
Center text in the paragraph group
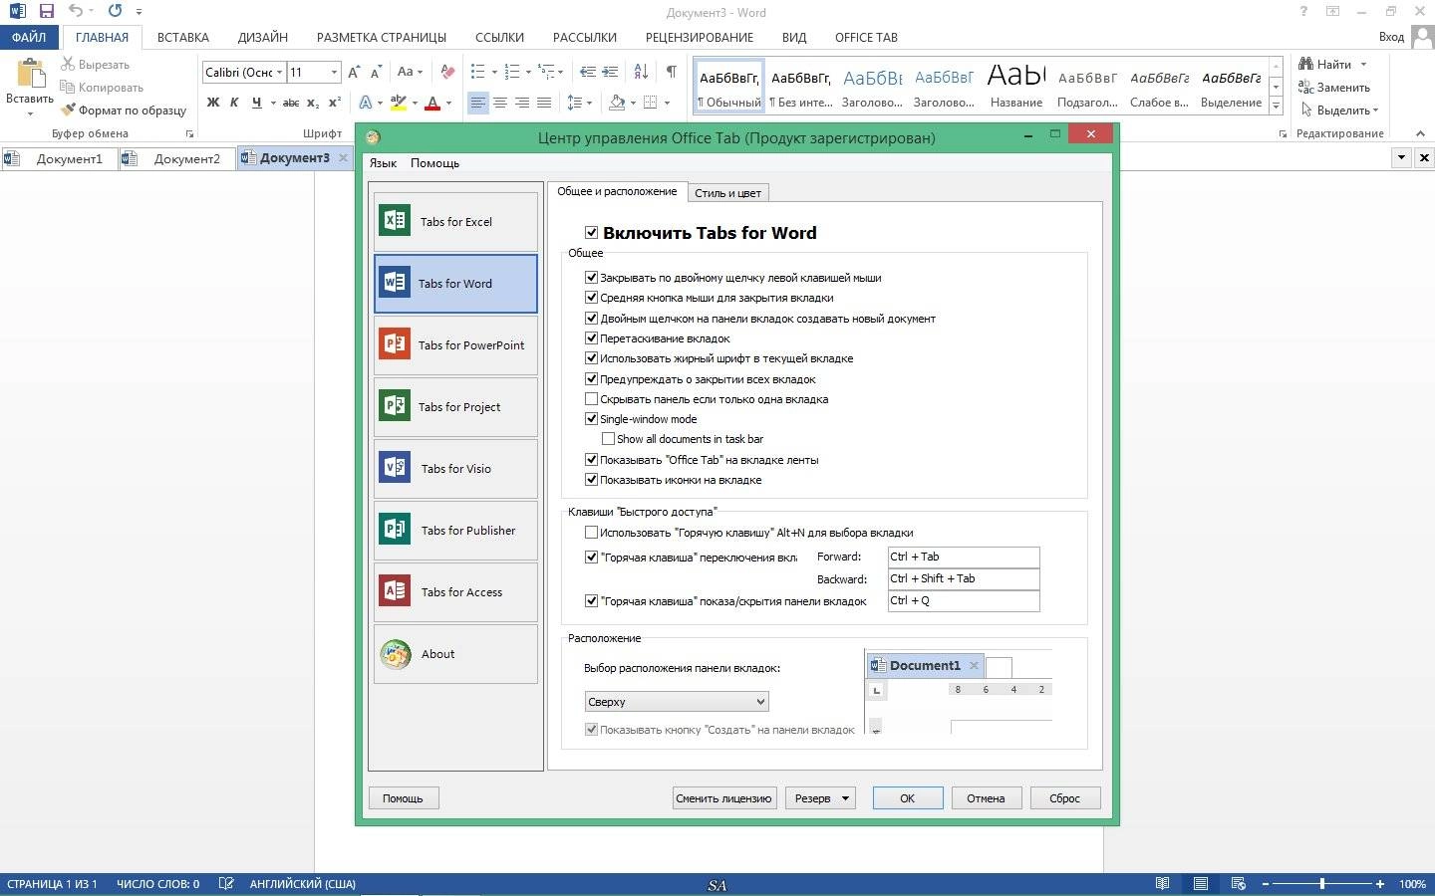[x=500, y=102]
